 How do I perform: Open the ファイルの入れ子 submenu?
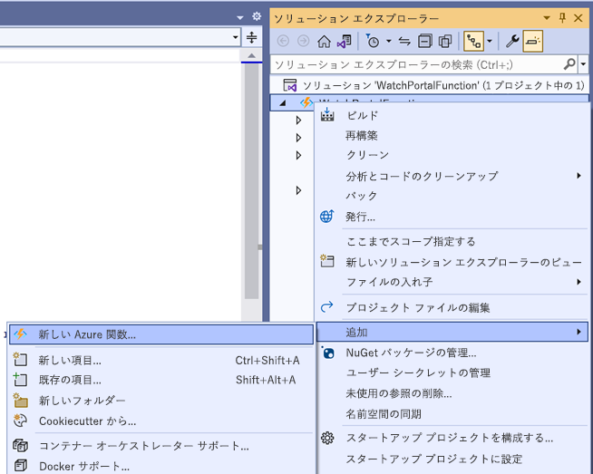pos(452,282)
